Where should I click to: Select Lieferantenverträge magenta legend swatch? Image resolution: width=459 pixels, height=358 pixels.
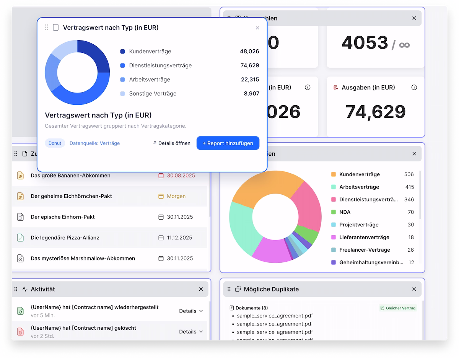(334, 238)
